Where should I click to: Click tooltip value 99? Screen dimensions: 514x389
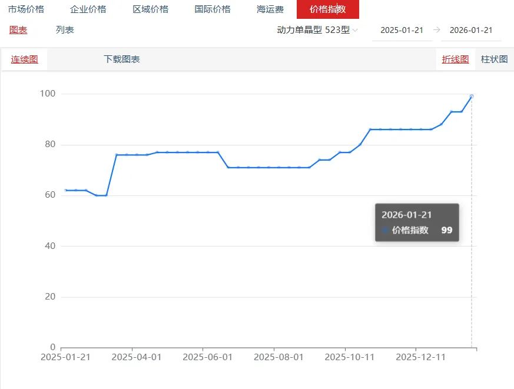point(447,230)
